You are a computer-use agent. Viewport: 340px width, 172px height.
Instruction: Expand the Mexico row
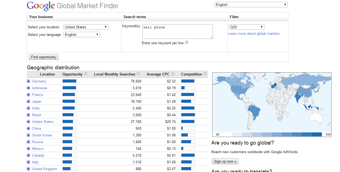(x=28, y=149)
